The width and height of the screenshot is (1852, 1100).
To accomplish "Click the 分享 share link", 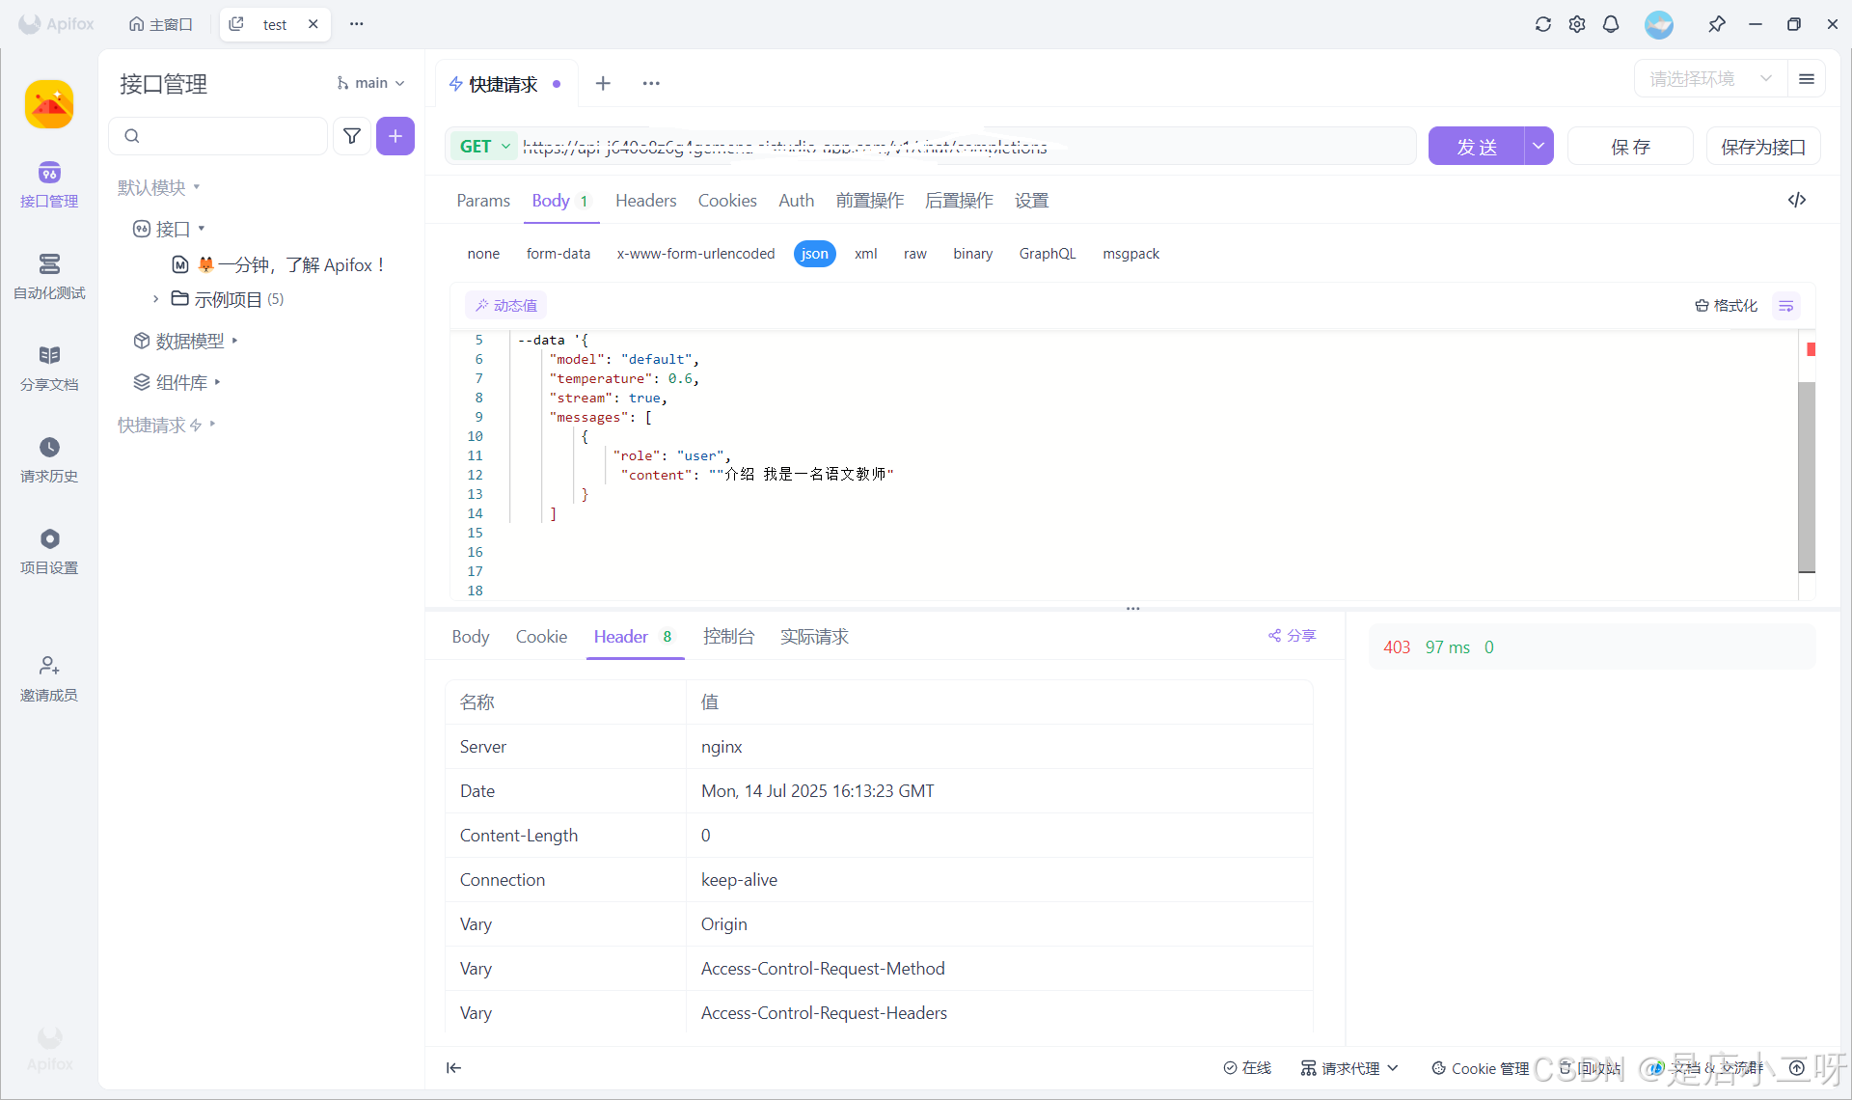I will (x=1292, y=635).
